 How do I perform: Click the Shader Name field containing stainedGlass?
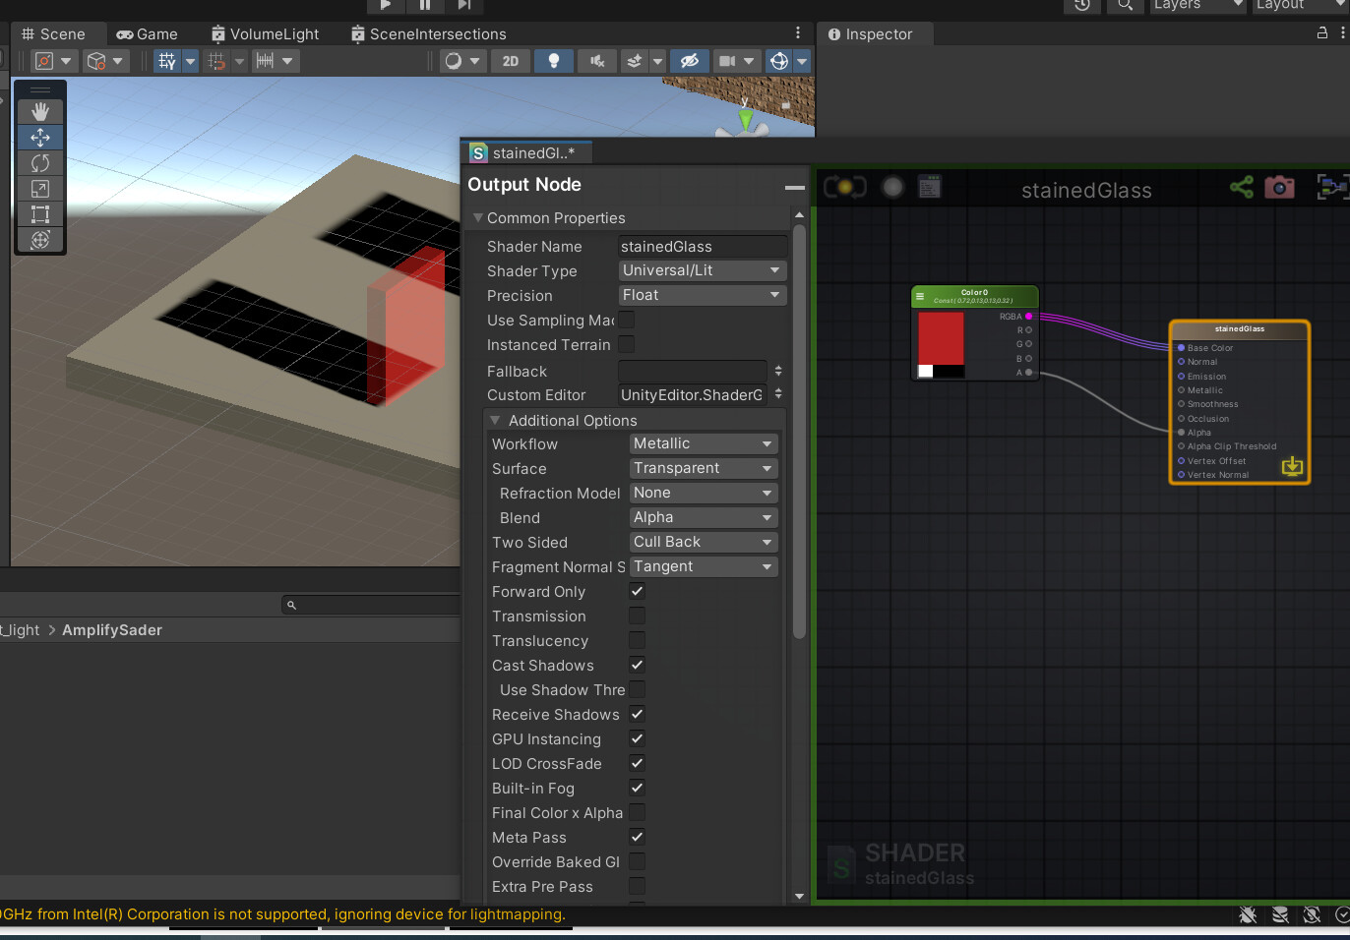tap(702, 246)
